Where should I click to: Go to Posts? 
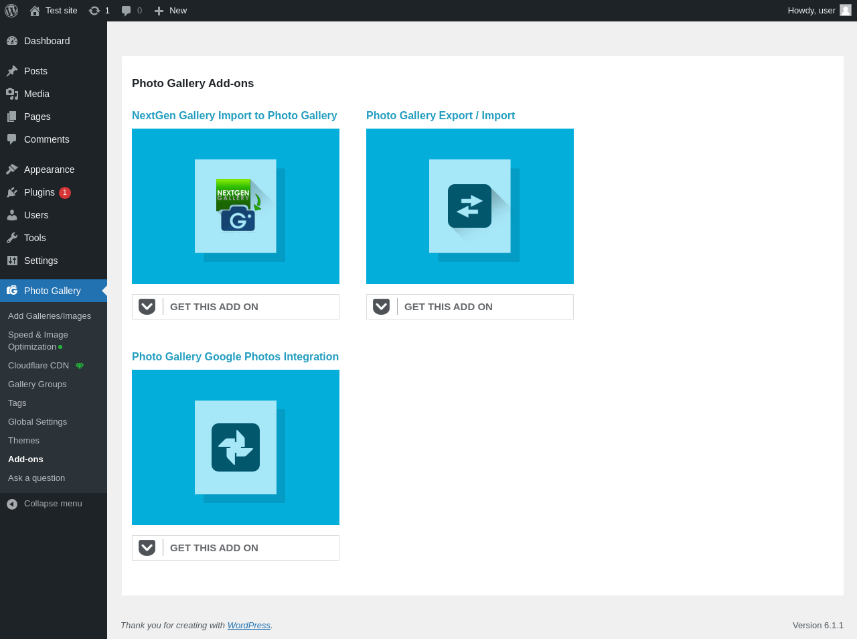[54, 71]
